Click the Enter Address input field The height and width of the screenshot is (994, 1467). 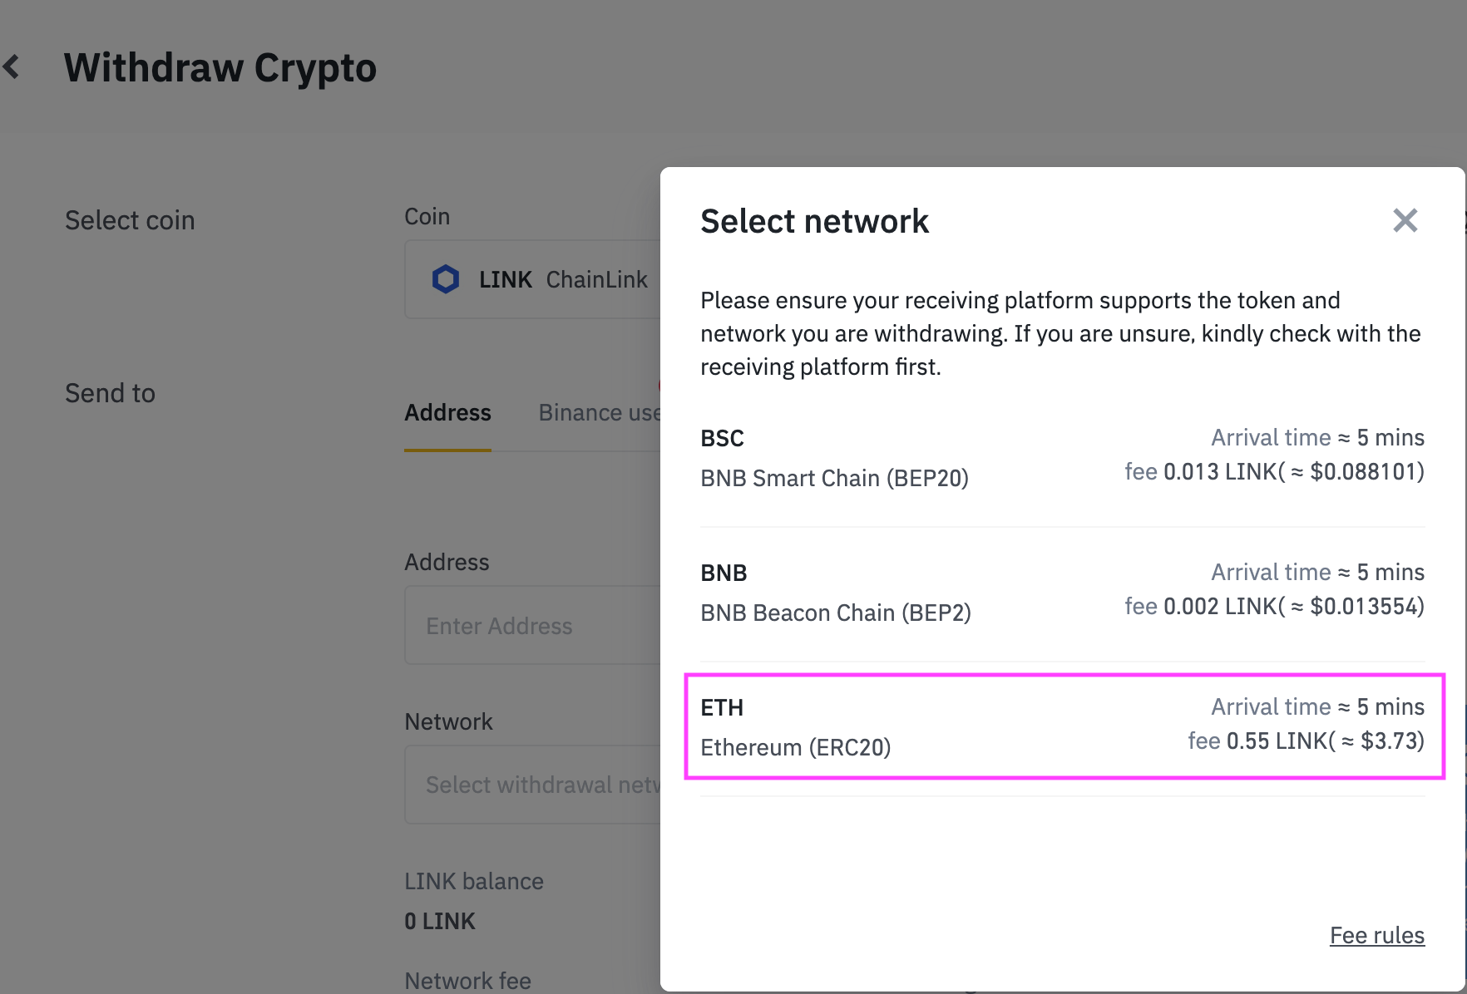tap(532, 626)
